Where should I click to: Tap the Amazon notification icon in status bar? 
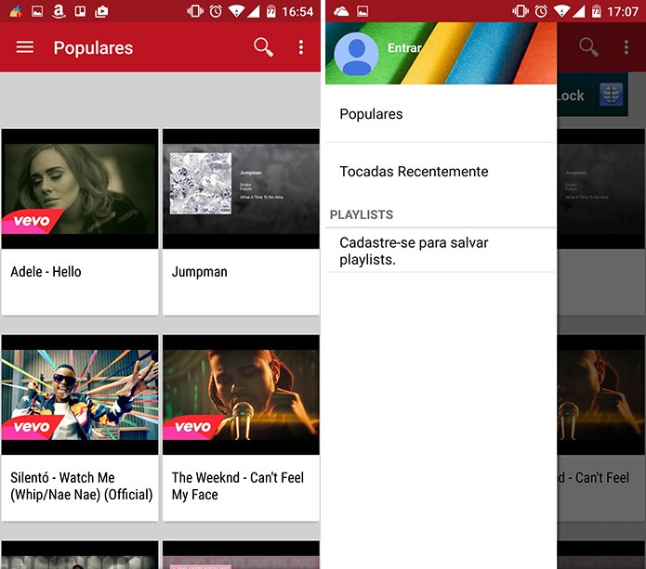(x=59, y=11)
